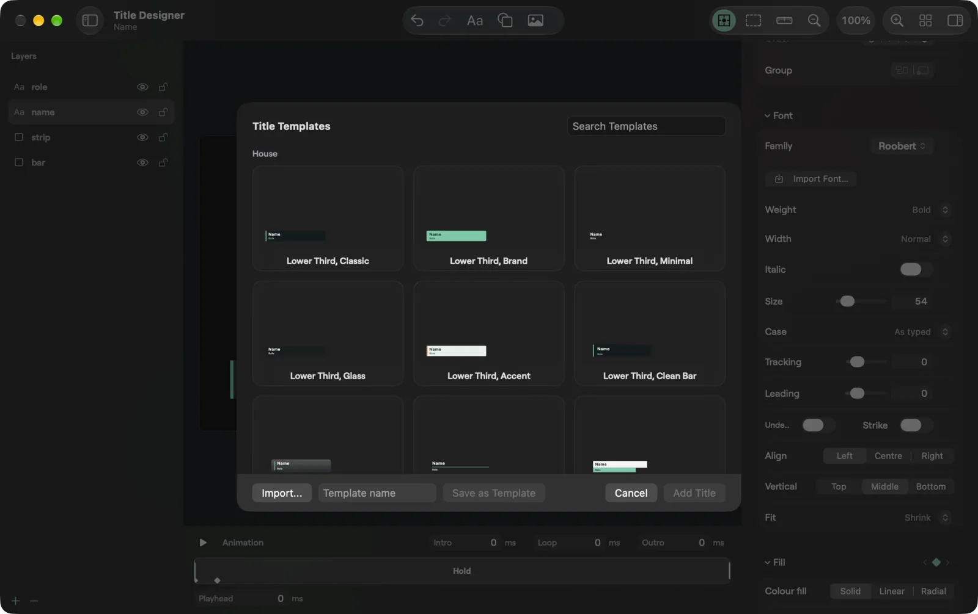Click the dashed selection frame icon
This screenshot has height=614, width=978.
754,20
